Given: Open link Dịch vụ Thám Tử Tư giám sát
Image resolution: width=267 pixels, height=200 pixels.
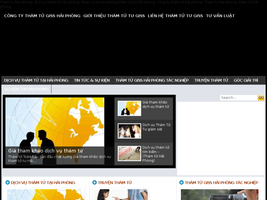Looking at the screenshot, I should 156,127.
